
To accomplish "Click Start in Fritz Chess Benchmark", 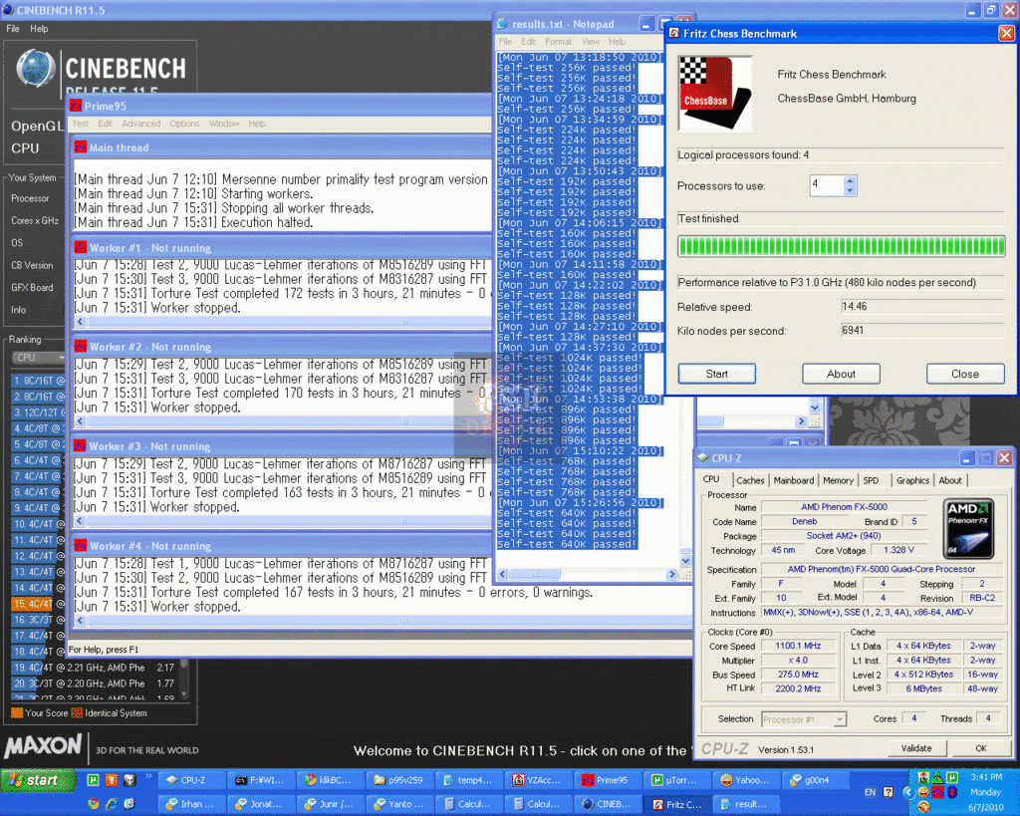I will [x=717, y=374].
